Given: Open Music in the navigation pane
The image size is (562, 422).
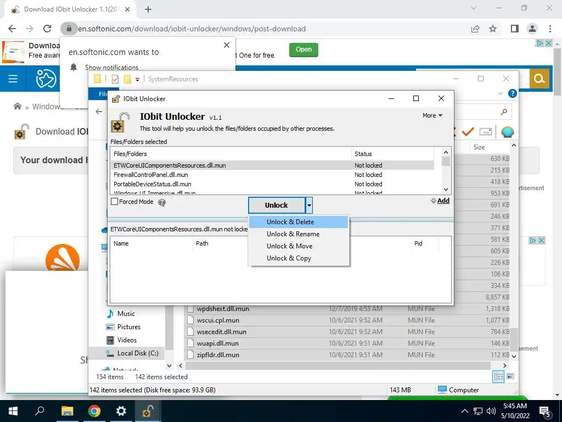Looking at the screenshot, I should (x=126, y=314).
